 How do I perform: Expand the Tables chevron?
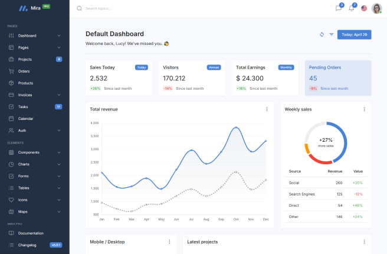[x=59, y=188]
